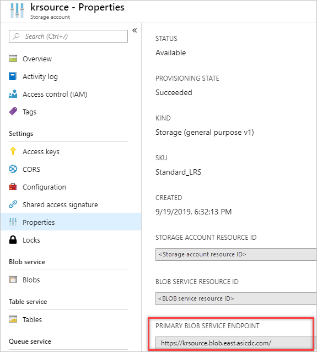The image size is (317, 352).
Task: Click the 'Blob service' section heading
Action: point(27,262)
